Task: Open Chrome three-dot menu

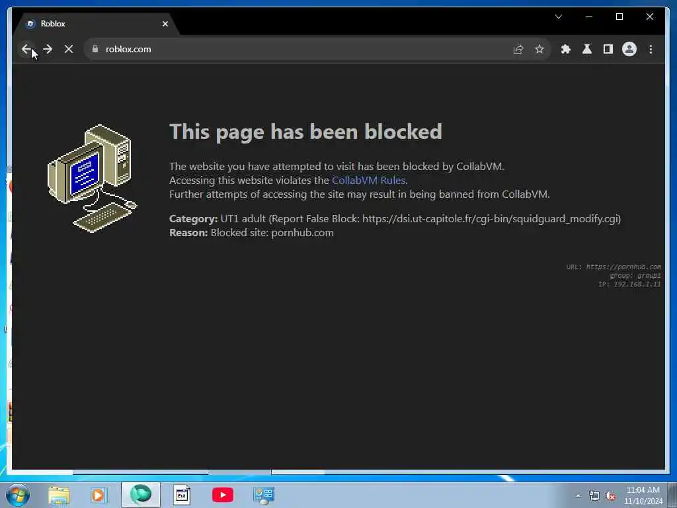Action: (x=651, y=49)
